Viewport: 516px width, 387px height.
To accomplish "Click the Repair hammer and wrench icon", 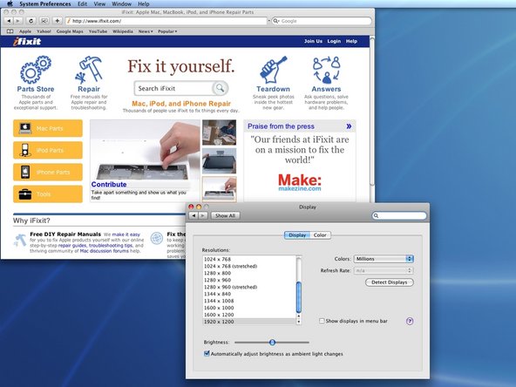I will click(89, 70).
